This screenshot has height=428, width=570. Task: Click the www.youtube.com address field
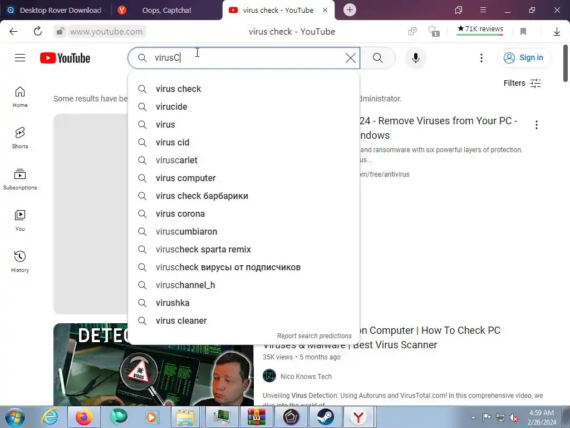[106, 32]
